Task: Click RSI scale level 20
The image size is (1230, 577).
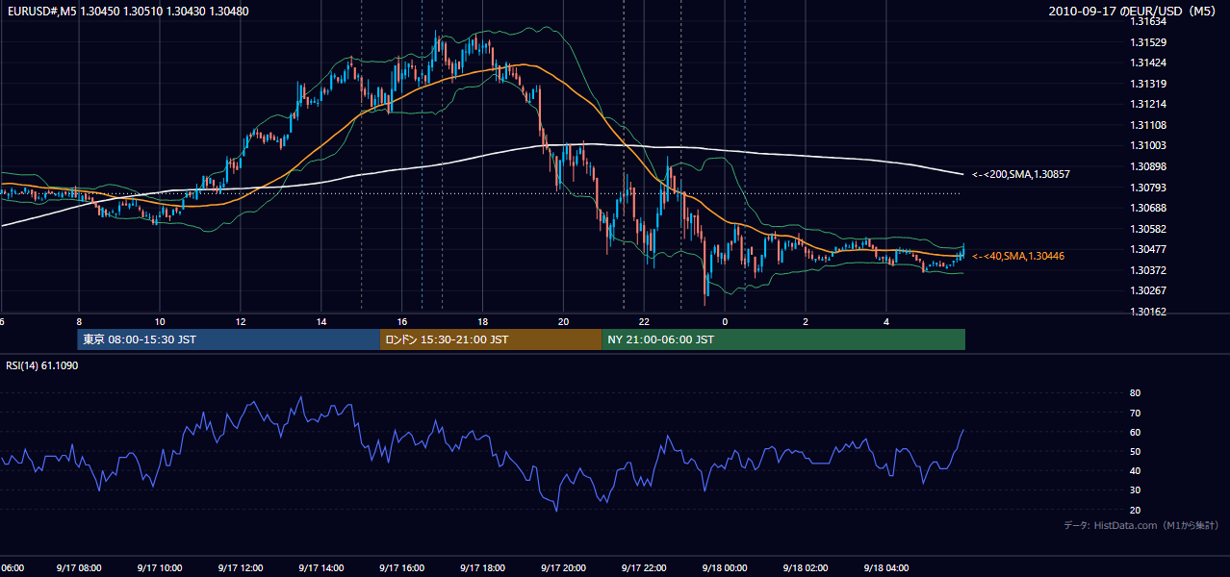Action: (x=1135, y=510)
